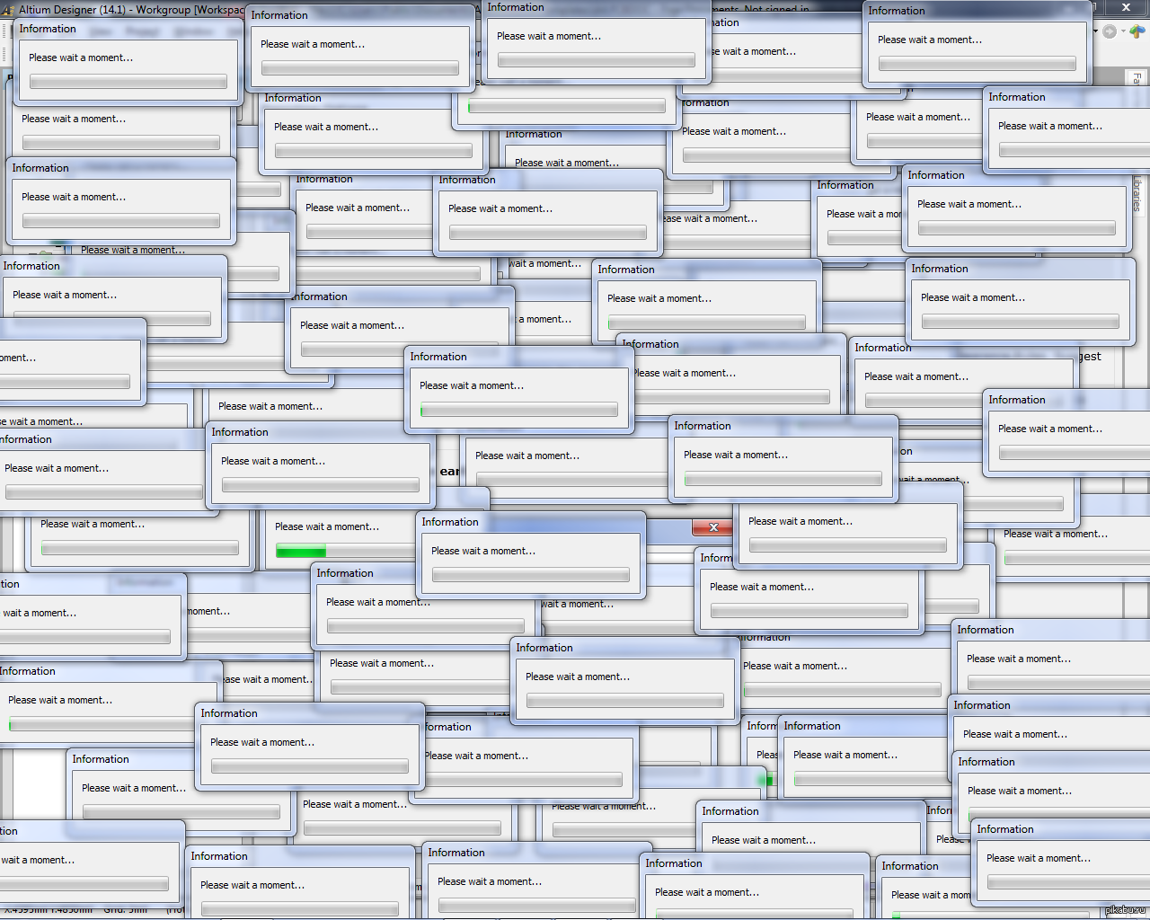Open the Favorites side panel tab
This screenshot has width=1150, height=920.
[1137, 79]
